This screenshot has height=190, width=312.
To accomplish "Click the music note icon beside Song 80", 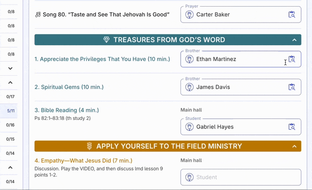I will 38,15.
